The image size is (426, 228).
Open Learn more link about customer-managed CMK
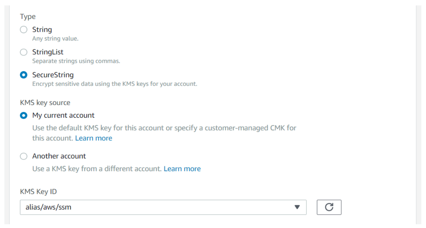point(93,138)
